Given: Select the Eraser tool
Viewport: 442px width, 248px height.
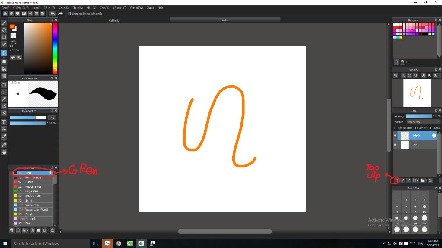Looking at the screenshot, I should coord(4,30).
